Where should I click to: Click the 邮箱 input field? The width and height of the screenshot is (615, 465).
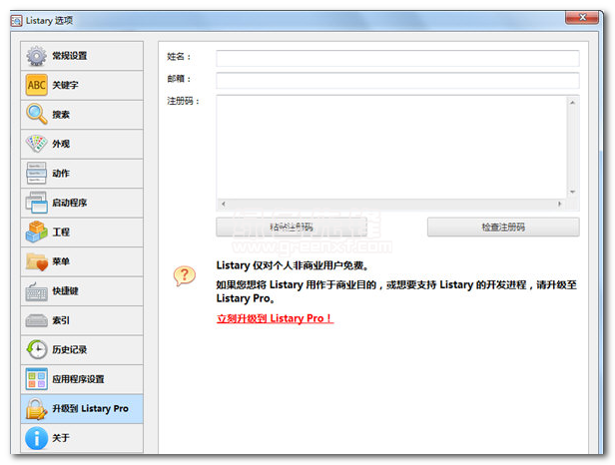397,81
